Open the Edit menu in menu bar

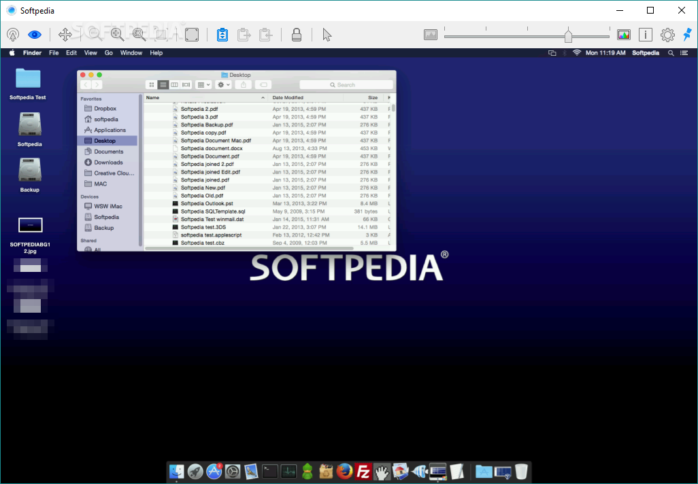71,52
